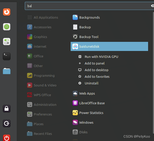Choose Uninstall for baidunetdisk

pos(89,83)
